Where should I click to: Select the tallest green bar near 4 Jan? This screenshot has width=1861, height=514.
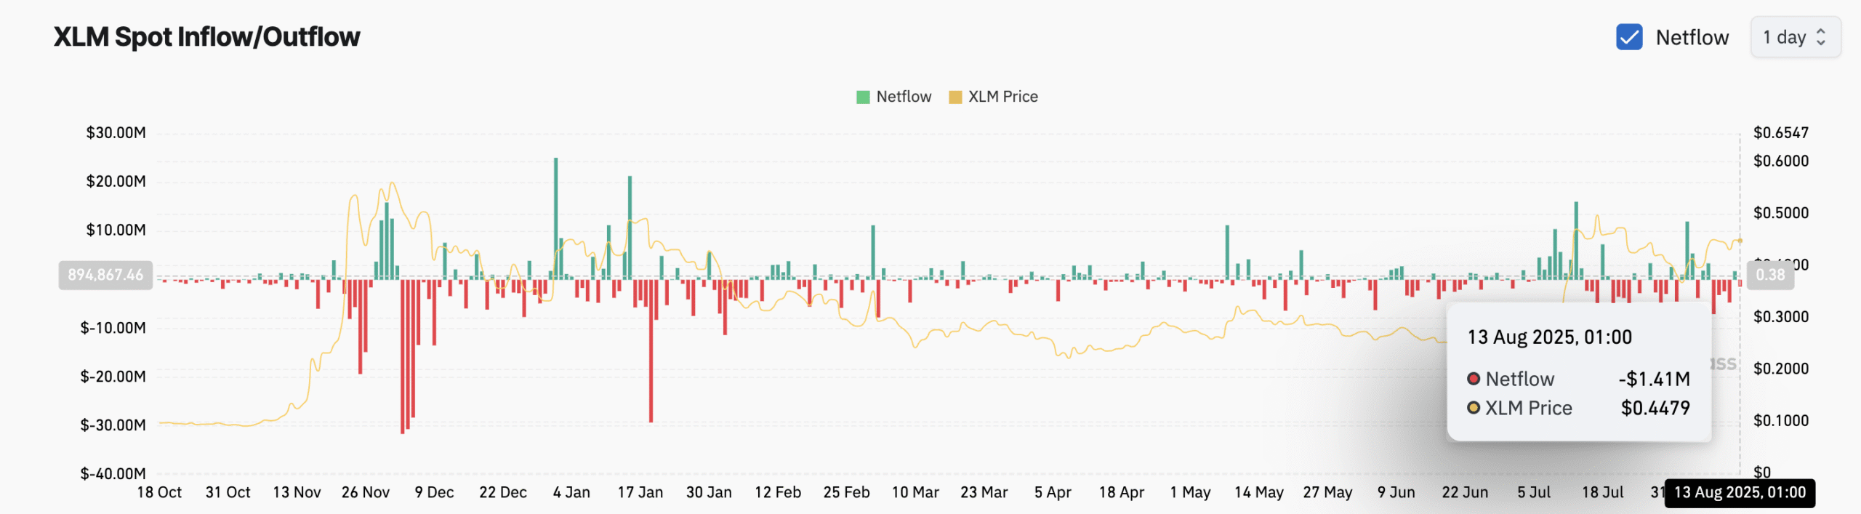click(556, 218)
